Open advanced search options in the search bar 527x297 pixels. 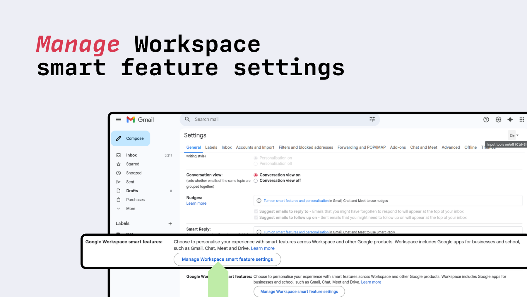(x=372, y=119)
